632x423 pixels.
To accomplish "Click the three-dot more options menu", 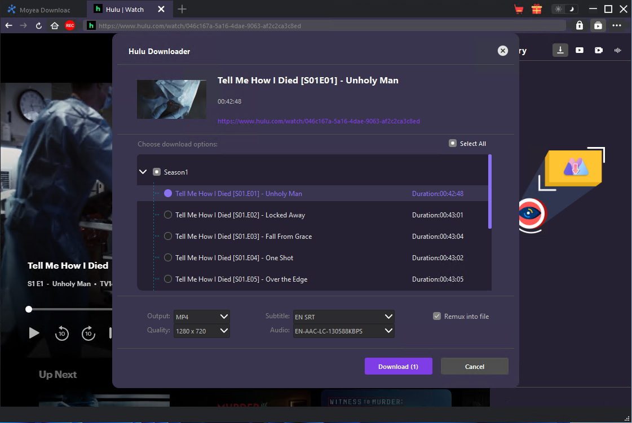I will click(x=617, y=25).
